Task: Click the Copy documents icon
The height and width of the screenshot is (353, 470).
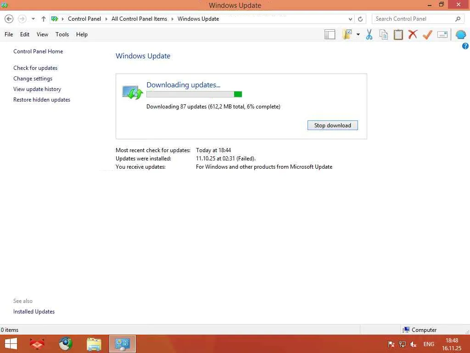Action: point(384,34)
